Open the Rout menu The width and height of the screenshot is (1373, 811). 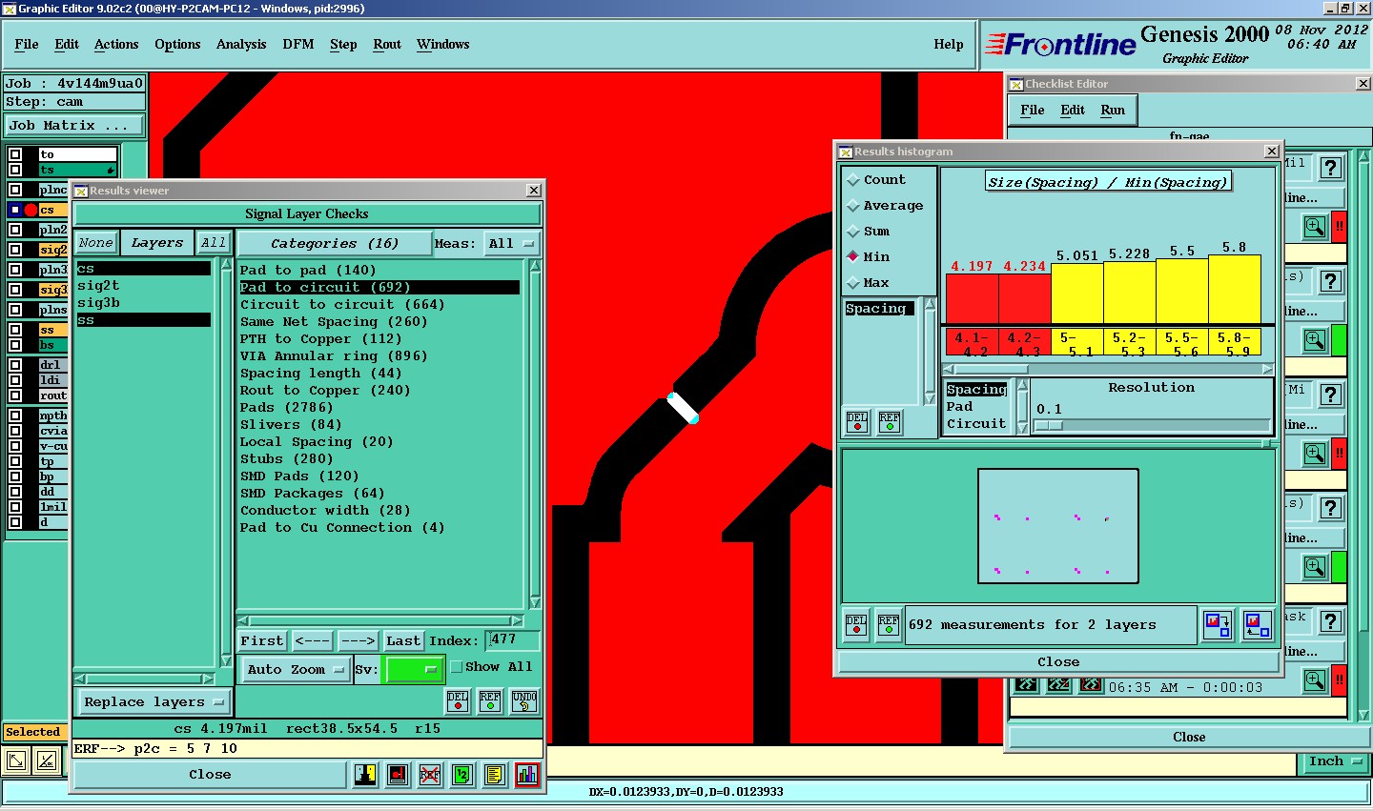[387, 45]
